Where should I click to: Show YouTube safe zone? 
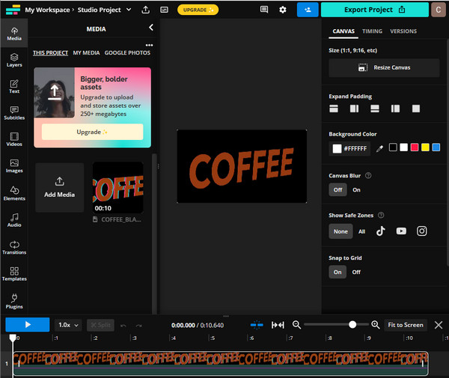tap(401, 231)
